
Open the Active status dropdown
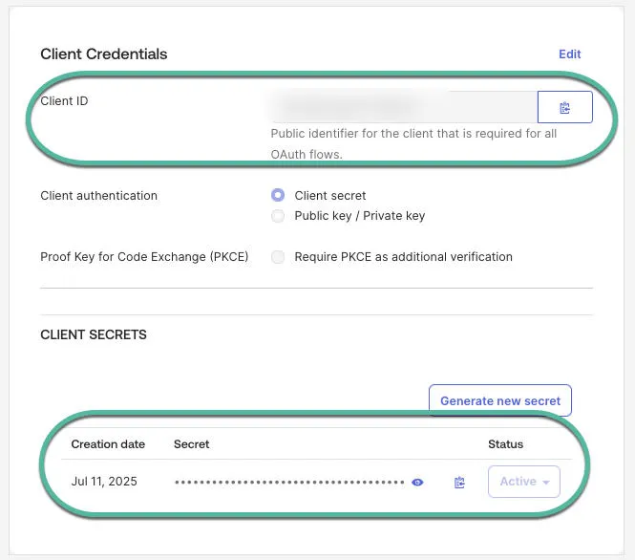(x=524, y=482)
